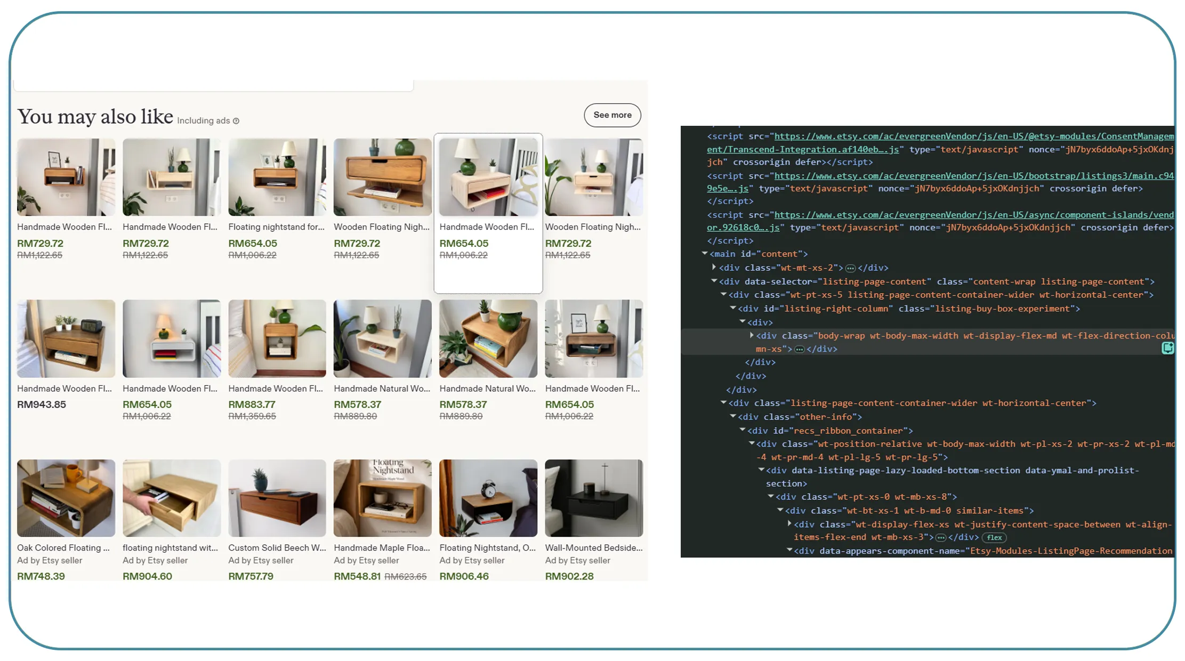Click the See more button

point(612,115)
